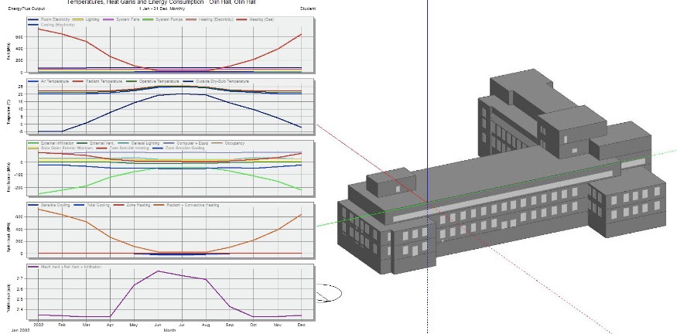This screenshot has height=334, width=677.
Task: Click the Heating (Electricity) legend entry
Action: coord(209,19)
